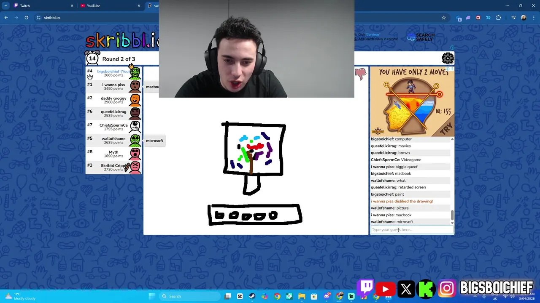View site information icon in address bar

[x=38, y=18]
